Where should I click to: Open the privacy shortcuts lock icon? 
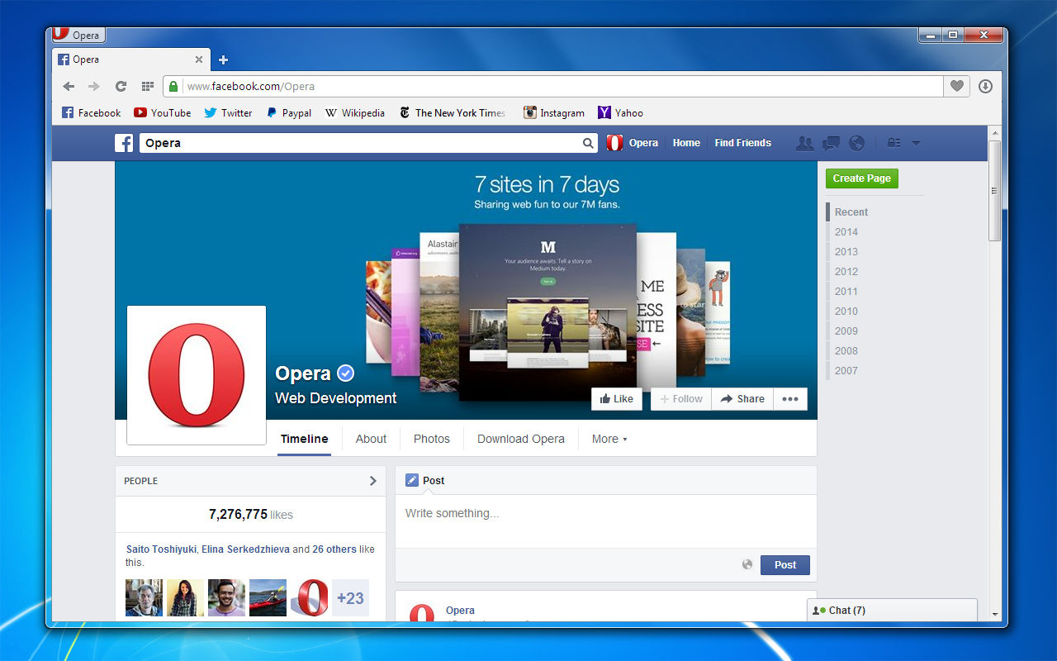click(x=893, y=143)
